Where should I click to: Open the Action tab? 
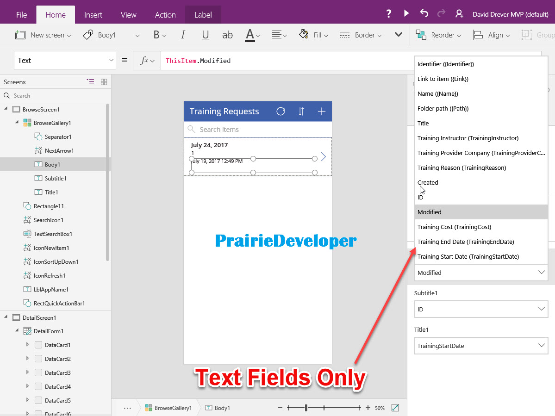click(165, 15)
